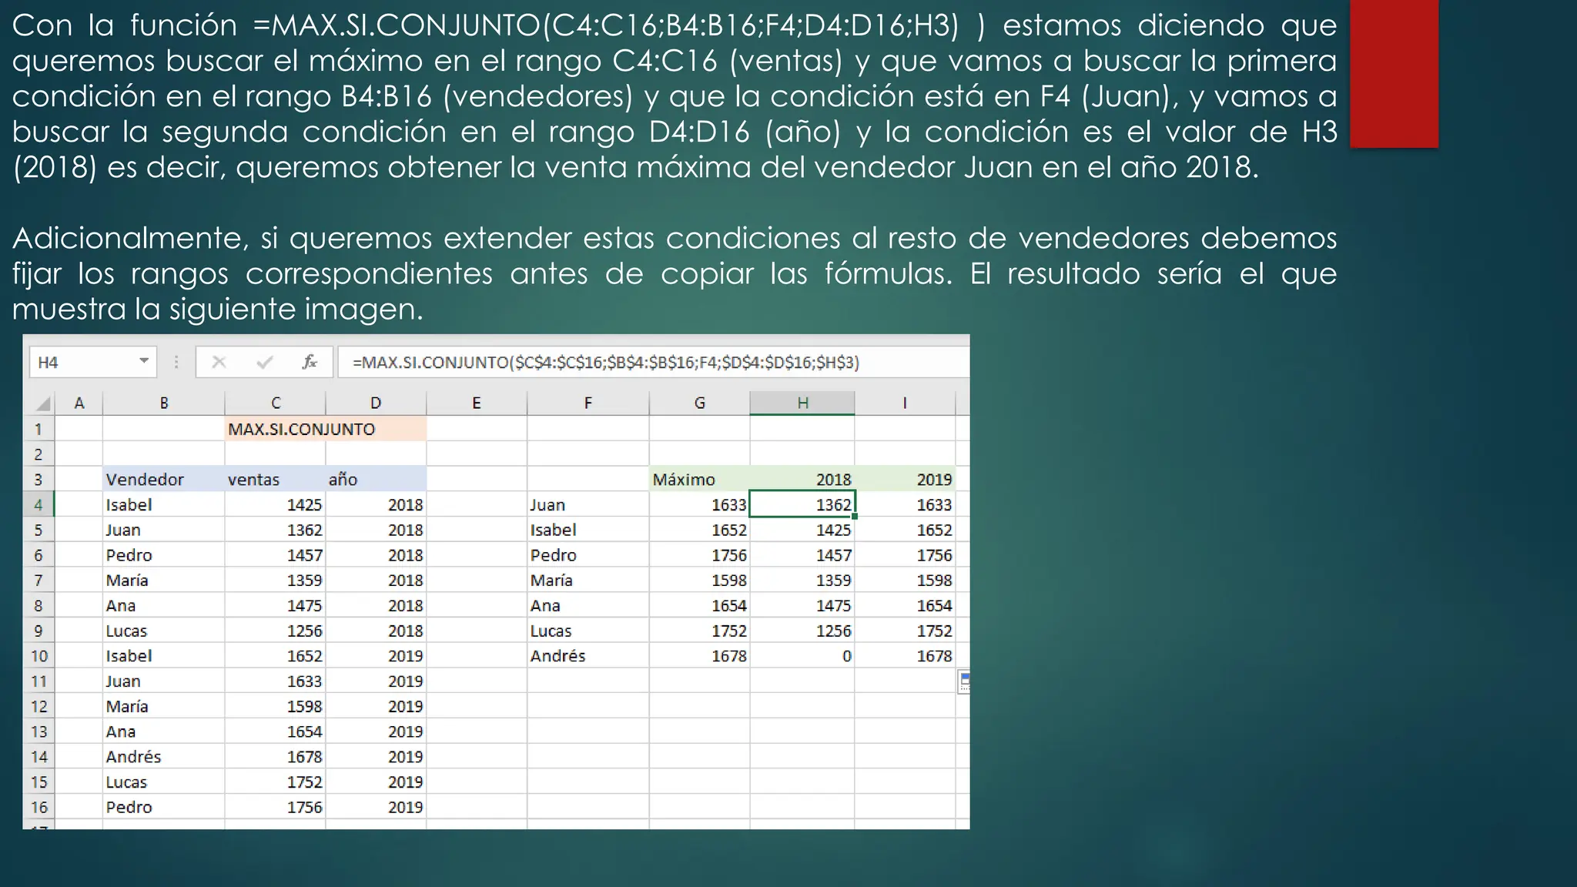Select column H header
The image size is (1577, 887).
[x=802, y=403]
